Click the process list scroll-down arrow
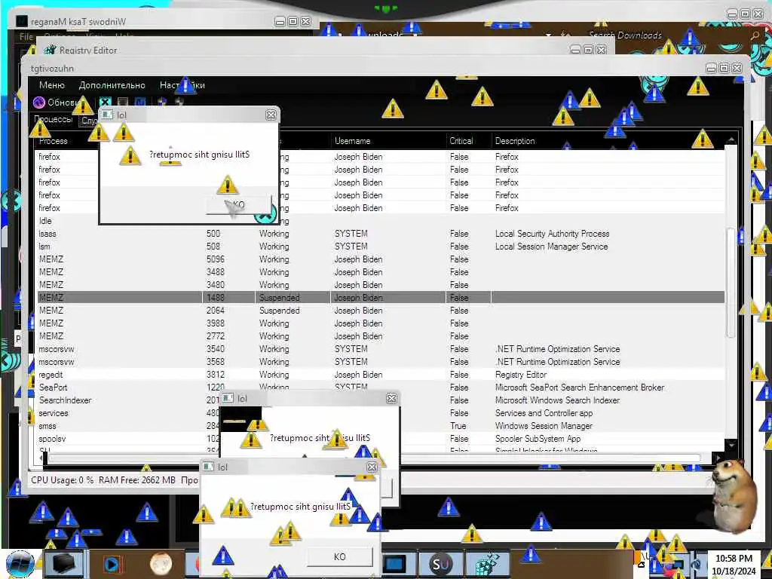This screenshot has height=579, width=772. pos(731,445)
